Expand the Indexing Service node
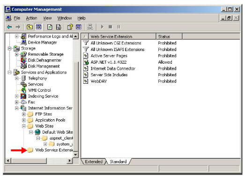Image resolution: width=245 pixels, height=182 pixels. point(16,96)
